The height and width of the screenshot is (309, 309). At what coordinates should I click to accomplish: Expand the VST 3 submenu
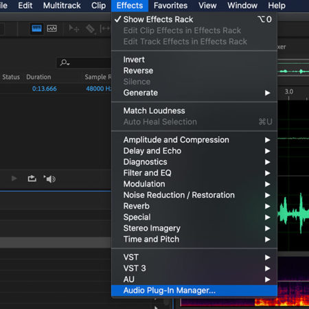coord(194,268)
